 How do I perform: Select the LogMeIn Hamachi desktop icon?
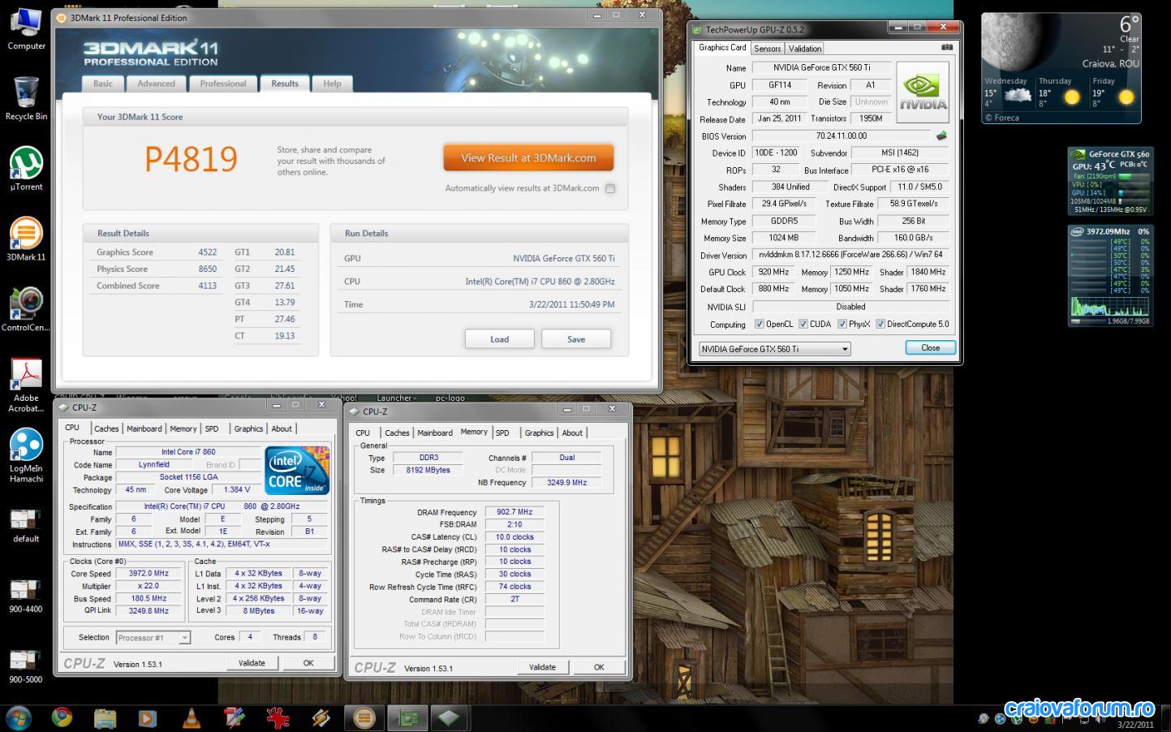click(x=26, y=456)
